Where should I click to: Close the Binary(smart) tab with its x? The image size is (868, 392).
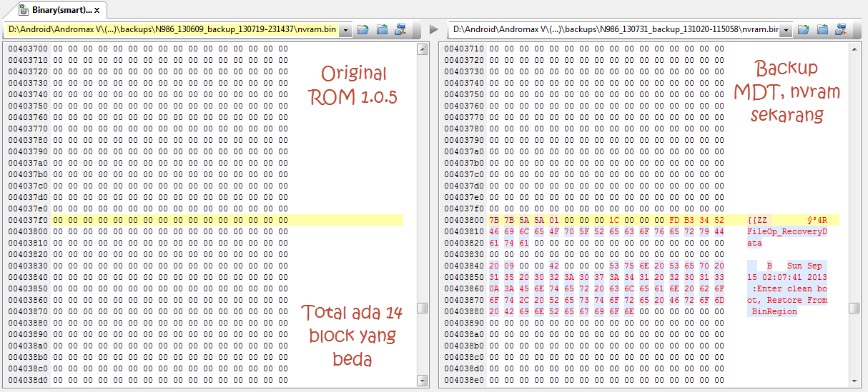tap(97, 10)
